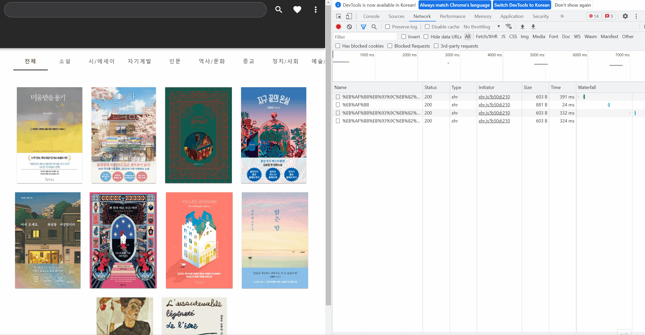Open the 불편한 편의점 book cover

(x=124, y=135)
